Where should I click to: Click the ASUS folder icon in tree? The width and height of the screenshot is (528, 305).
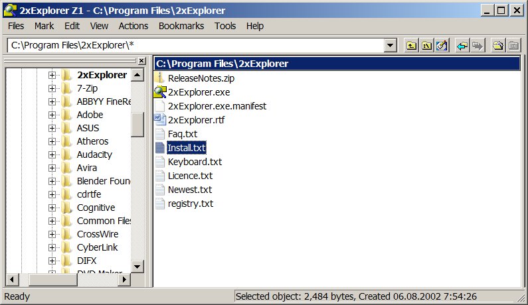[67, 128]
